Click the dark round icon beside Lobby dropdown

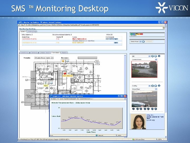point(159,86)
